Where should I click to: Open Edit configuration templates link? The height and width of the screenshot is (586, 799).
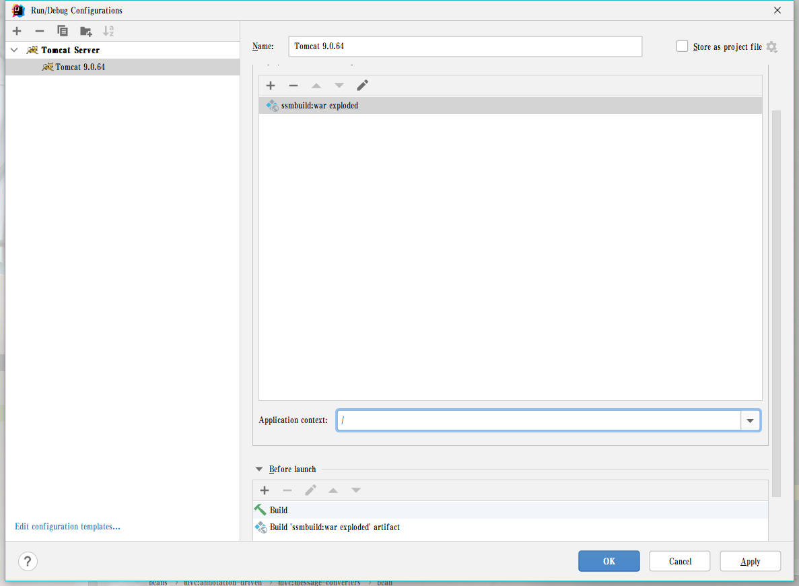(x=67, y=527)
